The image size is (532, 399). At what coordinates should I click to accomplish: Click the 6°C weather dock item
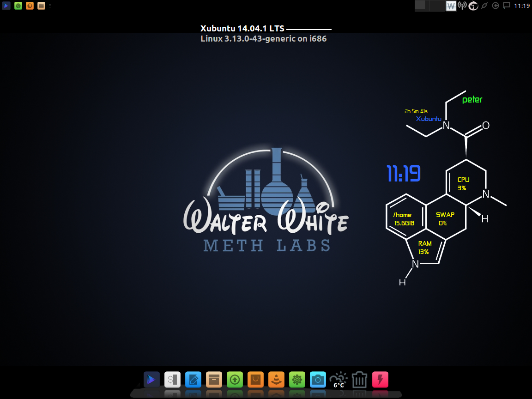(339, 380)
